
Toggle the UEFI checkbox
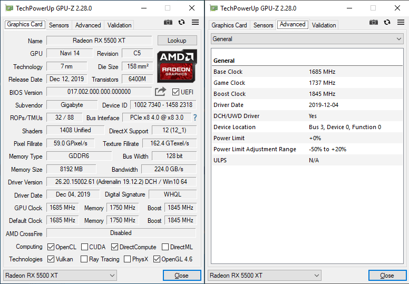176,92
